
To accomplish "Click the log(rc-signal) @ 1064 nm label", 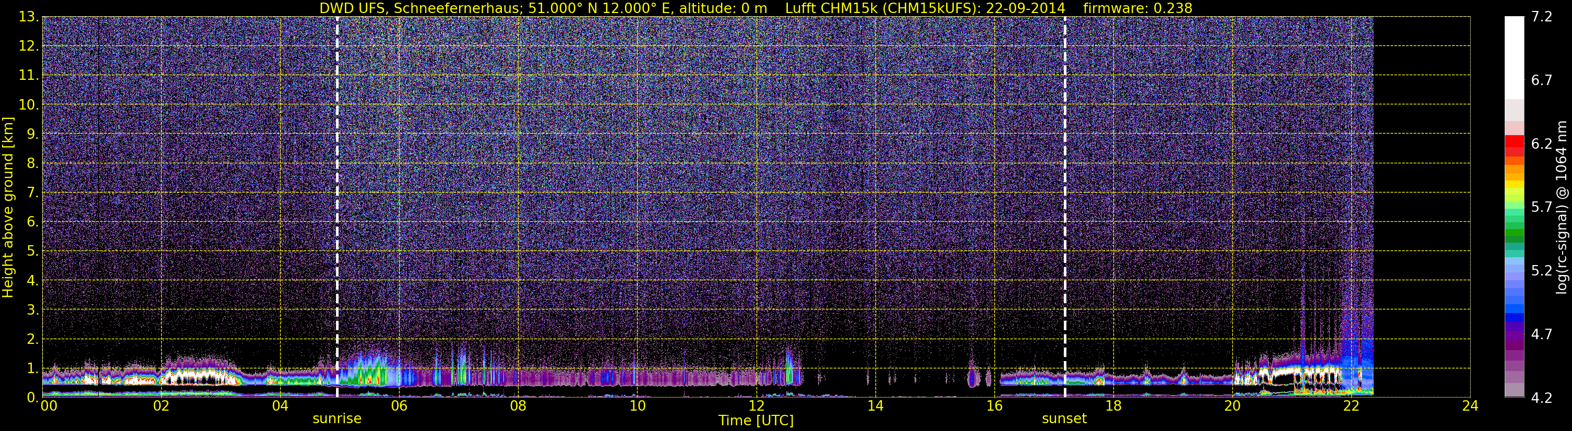I will click(1562, 208).
